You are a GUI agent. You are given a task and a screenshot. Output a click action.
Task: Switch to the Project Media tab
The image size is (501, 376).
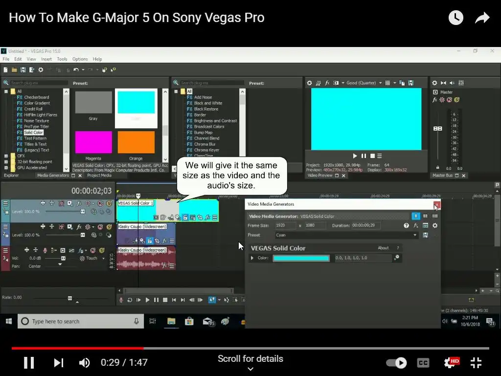[x=99, y=176]
